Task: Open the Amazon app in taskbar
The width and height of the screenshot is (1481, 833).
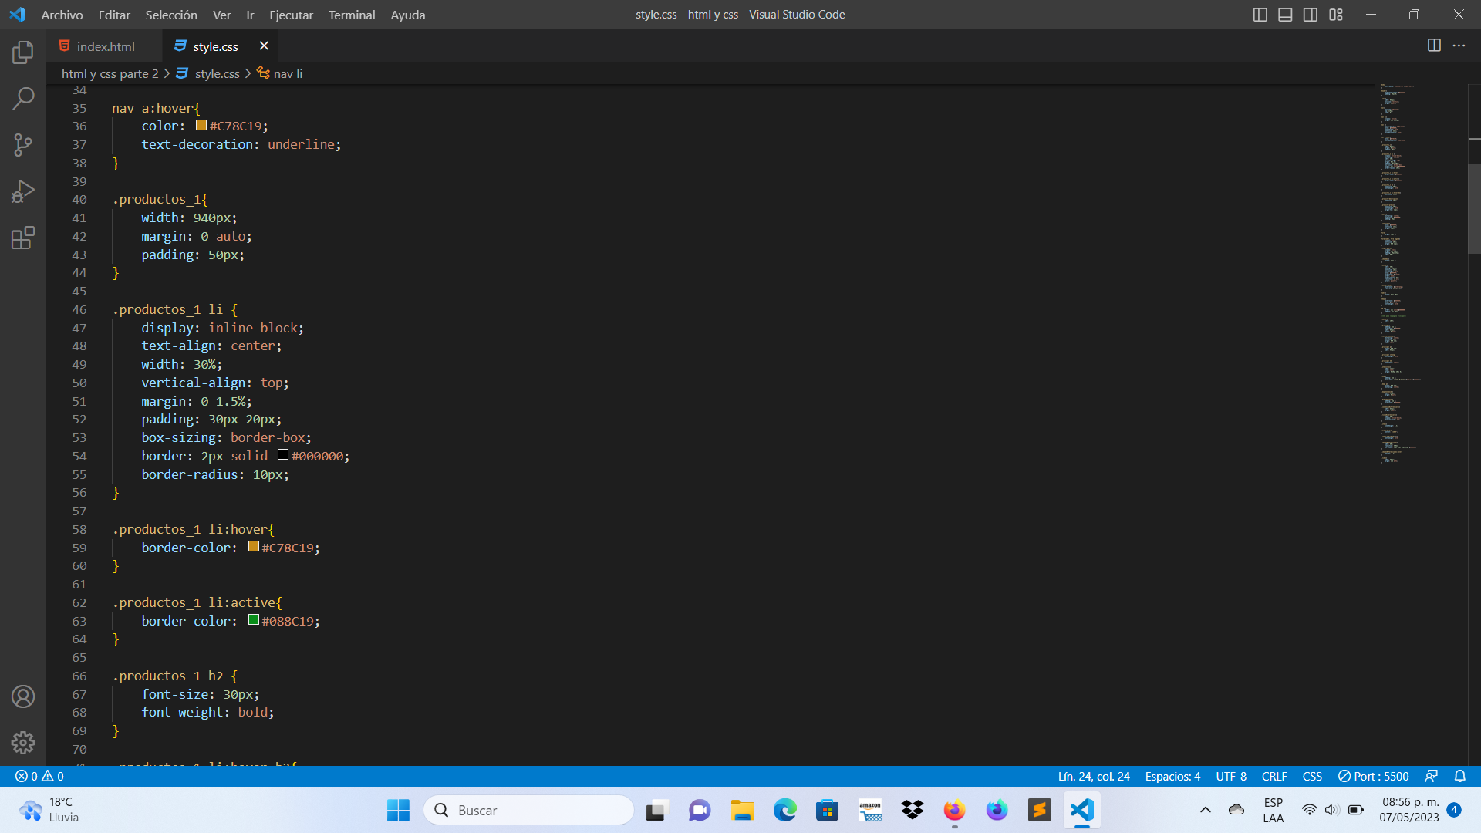Action: coord(870,811)
